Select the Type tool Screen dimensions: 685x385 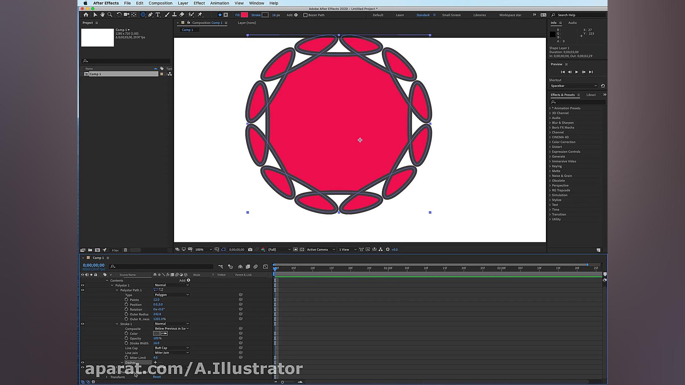[158, 15]
